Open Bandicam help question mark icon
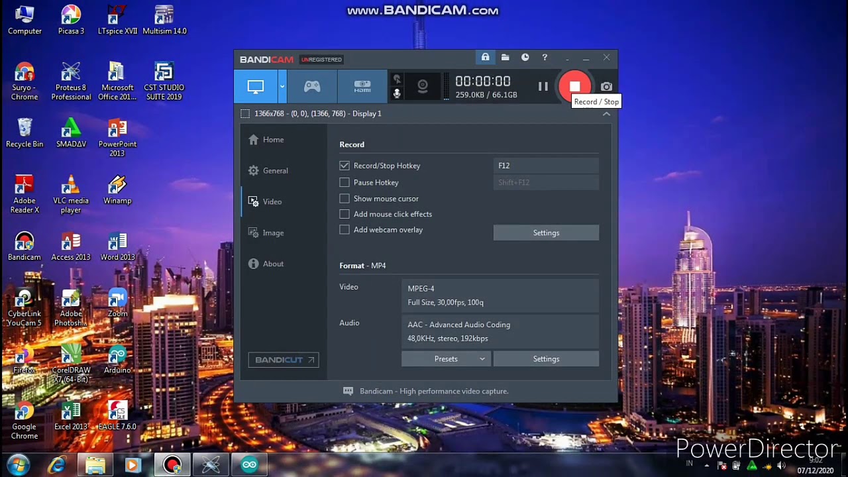 (x=545, y=58)
